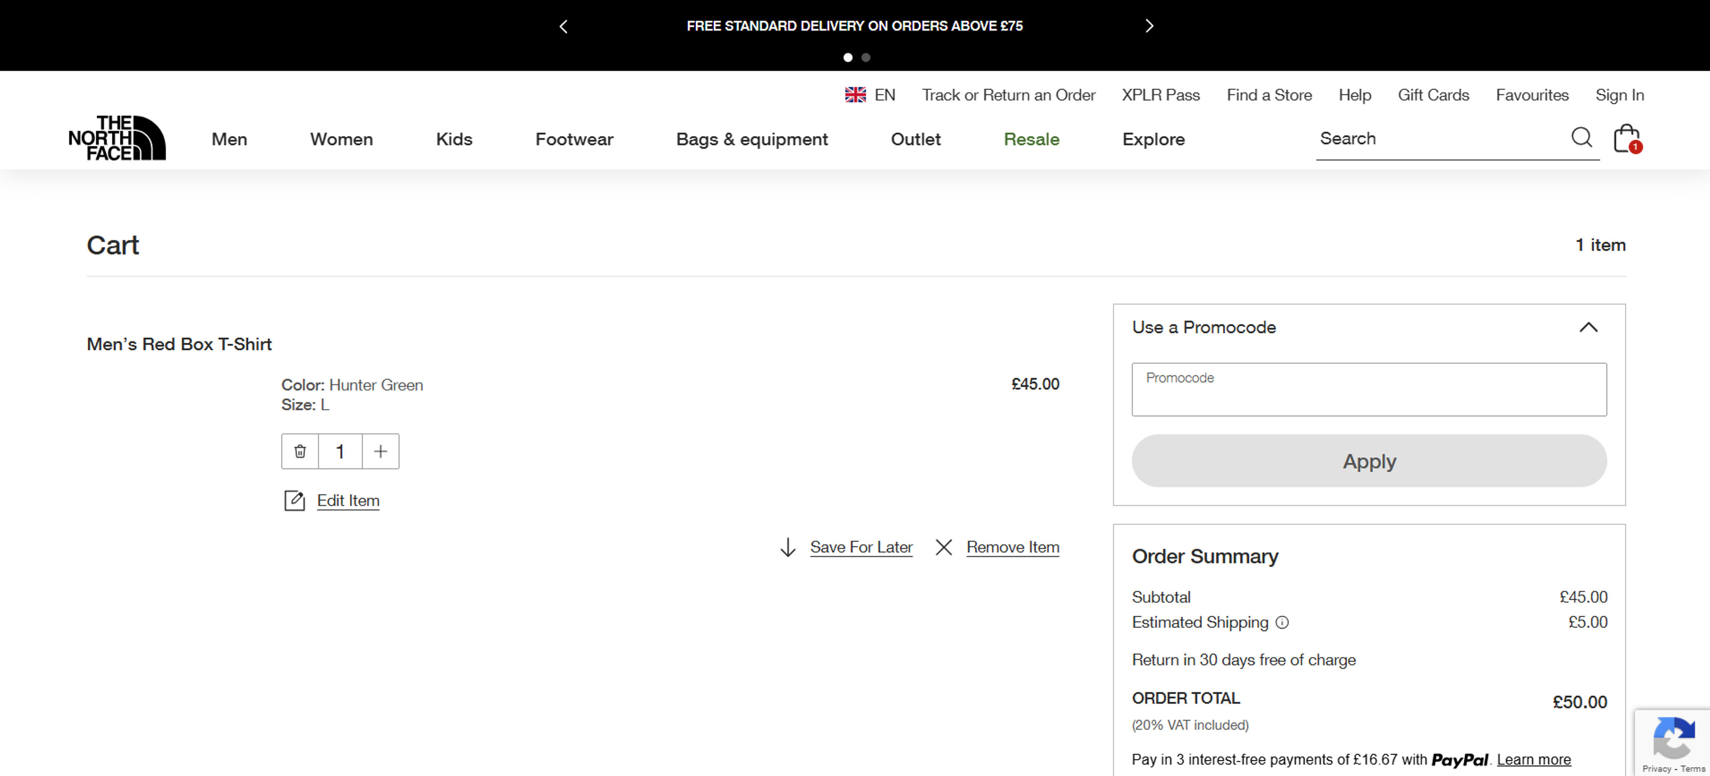Select the first banner carousel dot
This screenshot has width=1710, height=776.
pyautogui.click(x=848, y=58)
